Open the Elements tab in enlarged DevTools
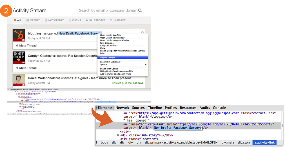 [105, 108]
